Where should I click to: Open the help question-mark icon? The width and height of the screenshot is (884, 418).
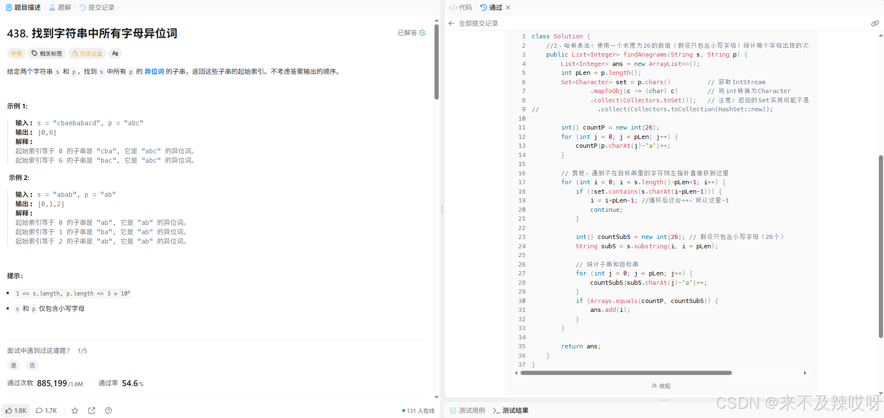[x=109, y=411]
